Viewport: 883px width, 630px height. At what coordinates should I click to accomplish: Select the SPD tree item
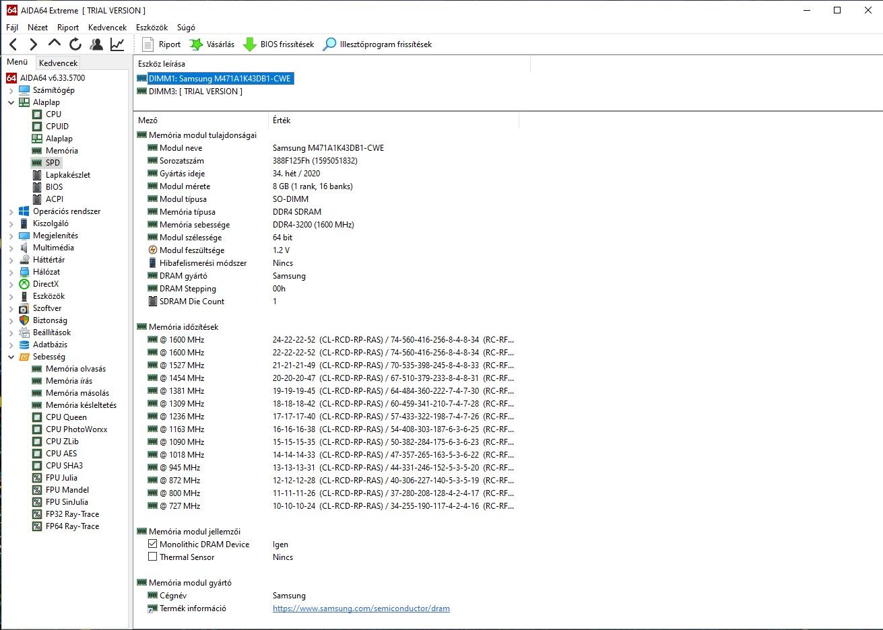pos(53,163)
